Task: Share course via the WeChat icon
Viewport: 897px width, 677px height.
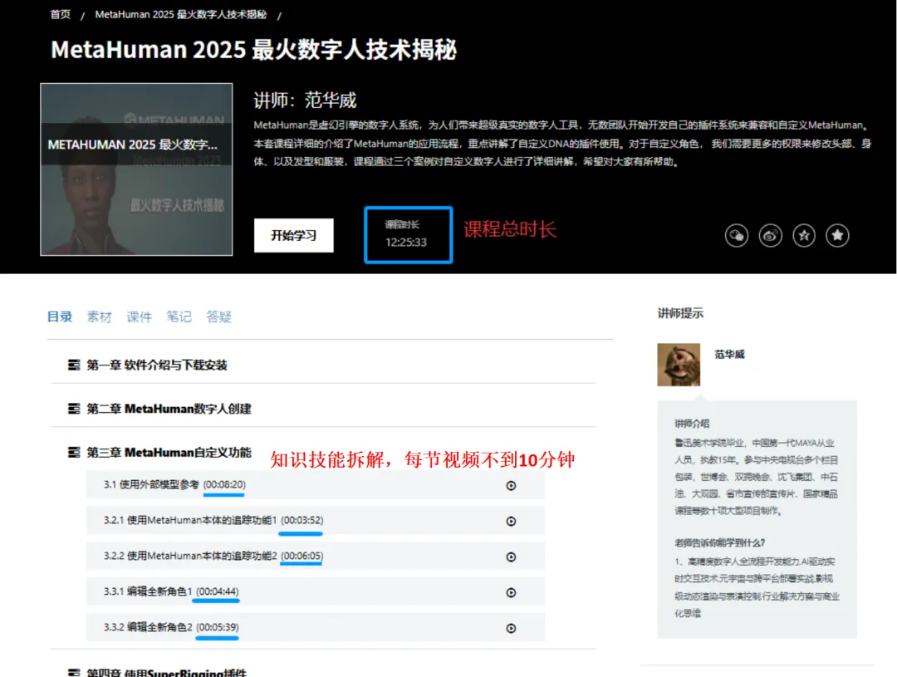Action: point(736,235)
